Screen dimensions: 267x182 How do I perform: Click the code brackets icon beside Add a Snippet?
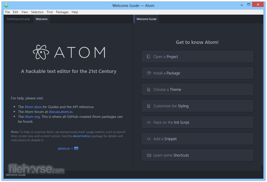click(x=149, y=139)
